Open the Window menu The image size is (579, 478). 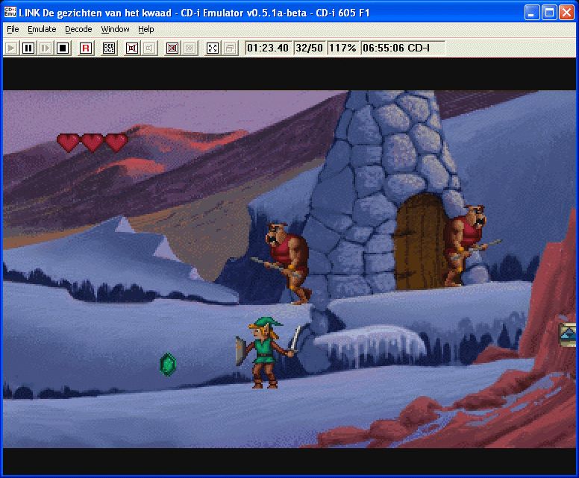pos(115,29)
